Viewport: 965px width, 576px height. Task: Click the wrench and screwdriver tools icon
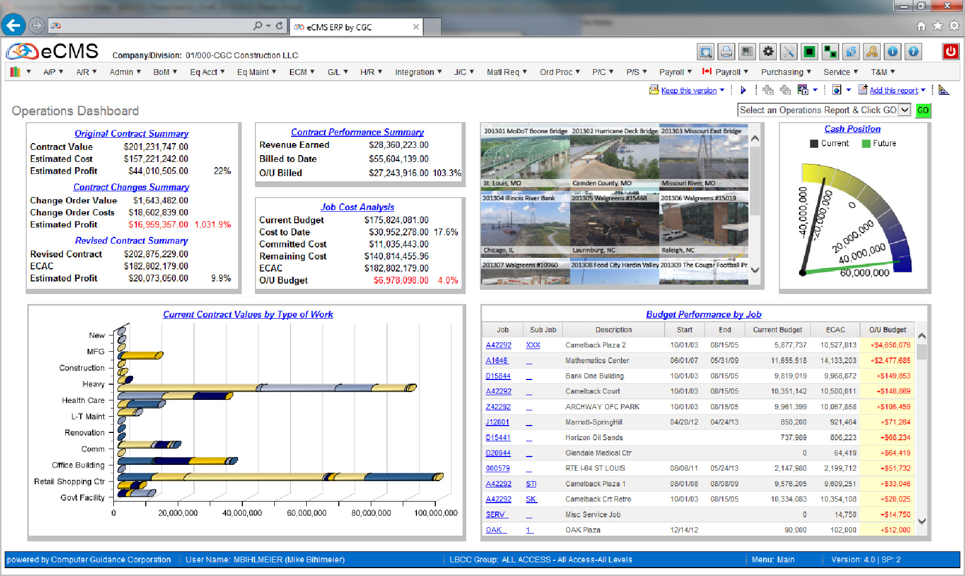[788, 52]
